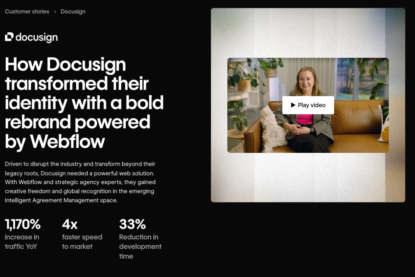Click the Docusign logo mark icon

point(9,37)
